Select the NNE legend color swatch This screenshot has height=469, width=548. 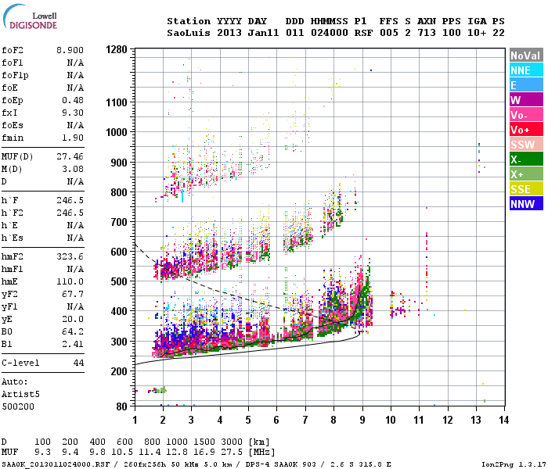[x=526, y=70]
